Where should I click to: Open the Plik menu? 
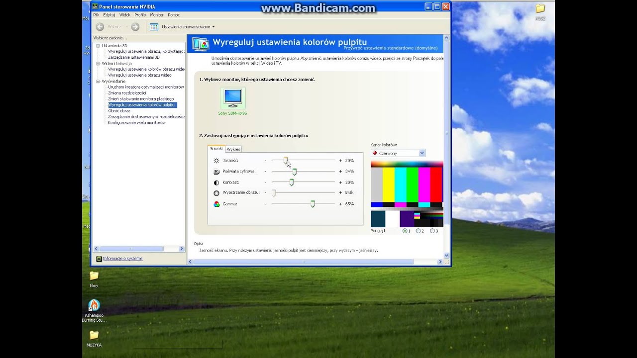(97, 15)
